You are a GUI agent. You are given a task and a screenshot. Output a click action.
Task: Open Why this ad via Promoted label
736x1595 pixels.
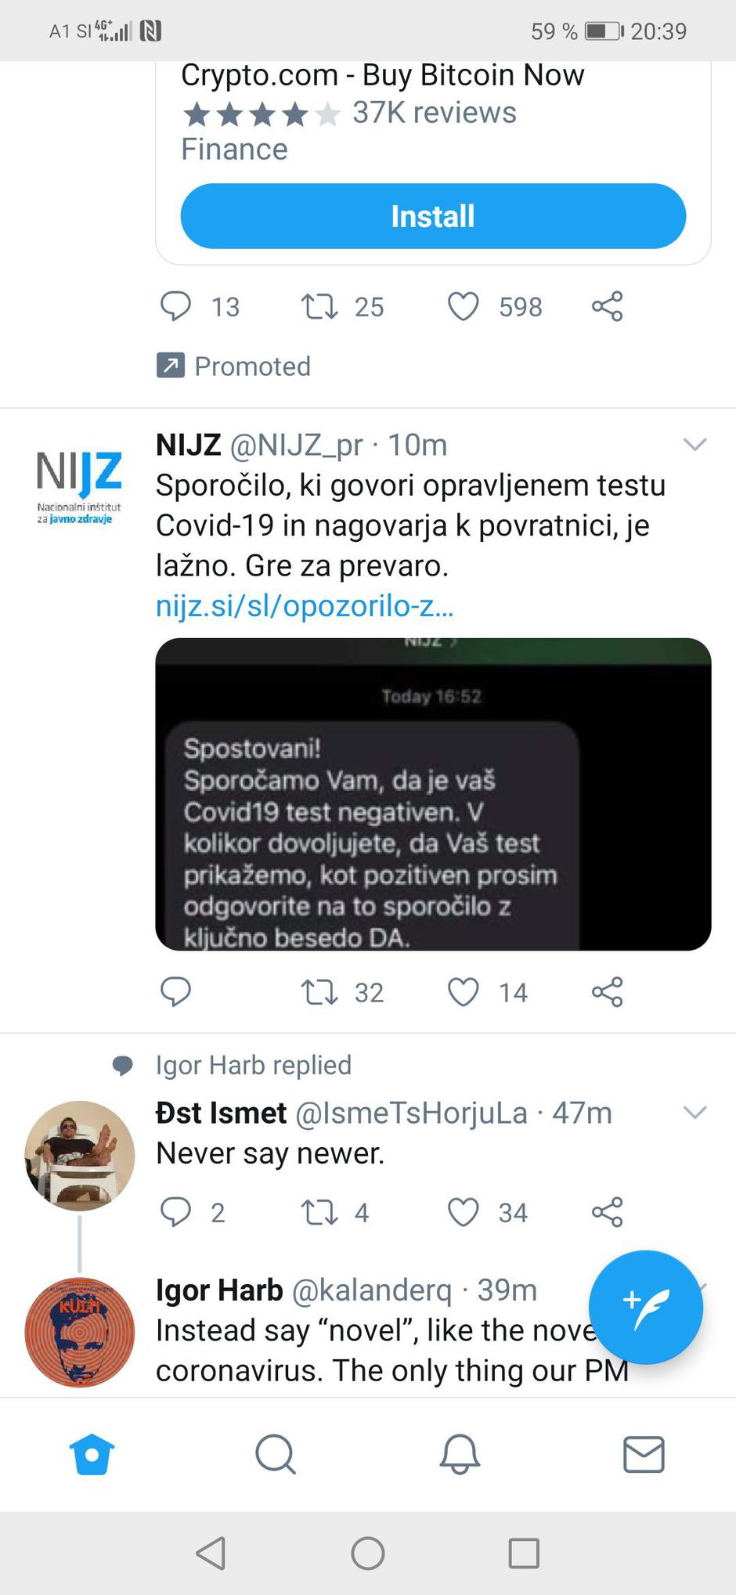coord(233,366)
